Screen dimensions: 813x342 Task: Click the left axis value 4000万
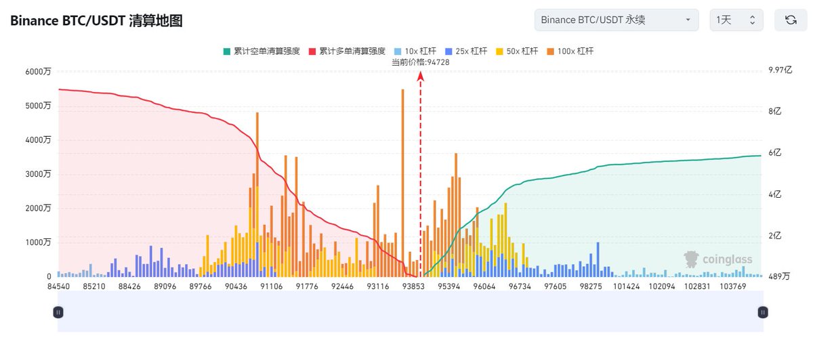click(x=39, y=140)
